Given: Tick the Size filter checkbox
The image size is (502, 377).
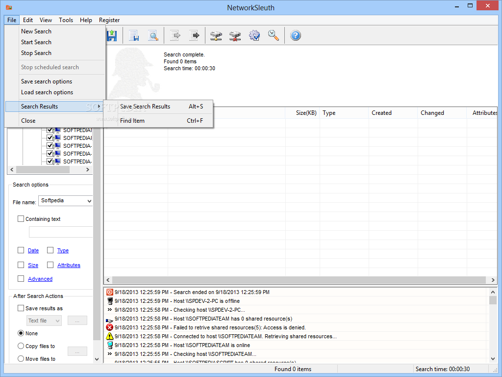Looking at the screenshot, I should coord(21,265).
